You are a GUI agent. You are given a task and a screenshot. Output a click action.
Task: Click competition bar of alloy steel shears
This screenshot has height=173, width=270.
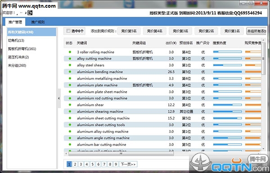point(253,65)
